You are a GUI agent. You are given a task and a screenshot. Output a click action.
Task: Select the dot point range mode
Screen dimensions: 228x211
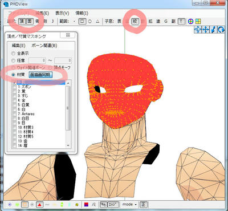pos(74,21)
